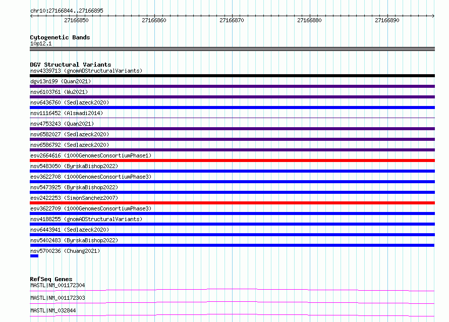Click the purple dgv13n199 variant bar
This screenshot has width=449, height=322.
(x=232, y=86)
